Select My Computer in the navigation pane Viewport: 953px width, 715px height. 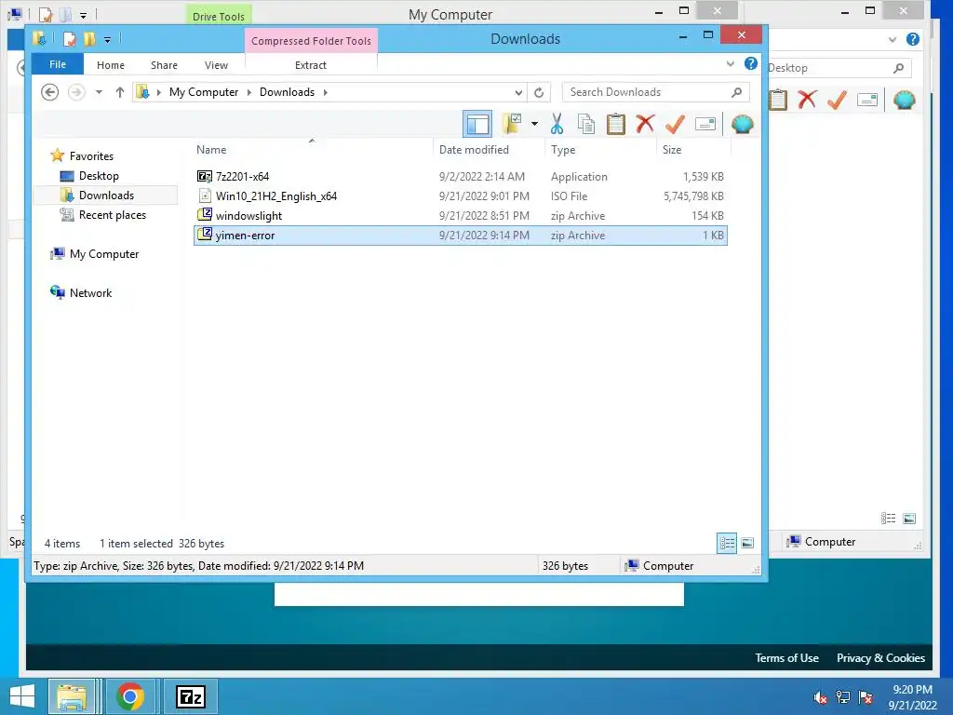tap(104, 254)
